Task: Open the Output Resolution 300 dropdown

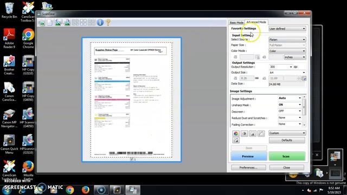Action: pyautogui.click(x=281, y=67)
